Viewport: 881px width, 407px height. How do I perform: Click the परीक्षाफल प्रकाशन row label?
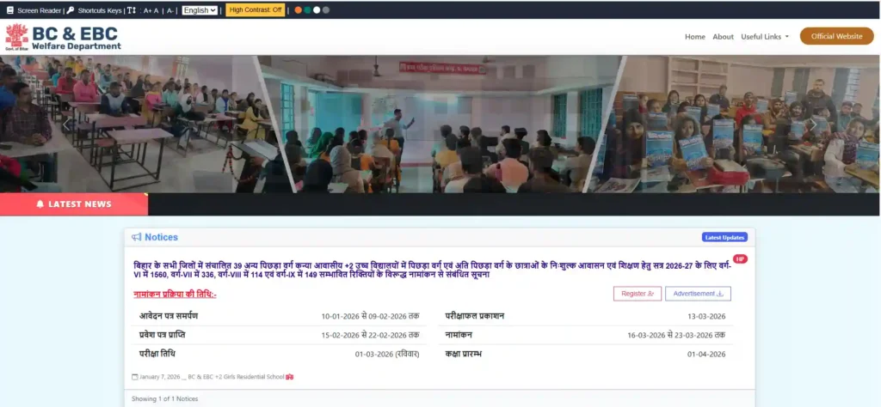475,316
